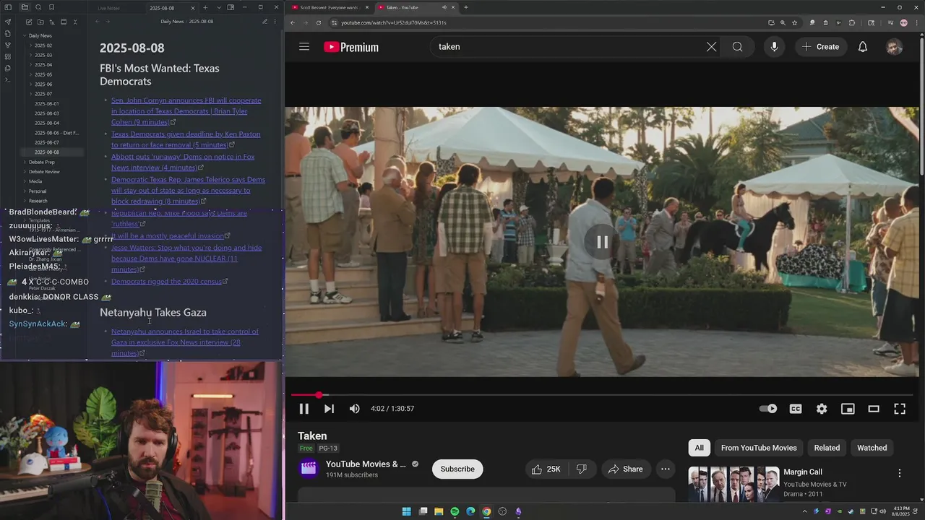Open the YouTube guide hamburger menu
The height and width of the screenshot is (520, 925).
tap(304, 47)
